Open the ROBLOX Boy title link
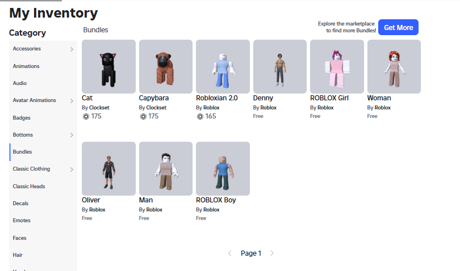 tap(216, 200)
